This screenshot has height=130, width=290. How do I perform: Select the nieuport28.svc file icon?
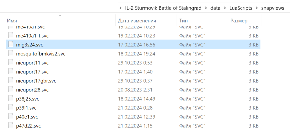pos(11,90)
